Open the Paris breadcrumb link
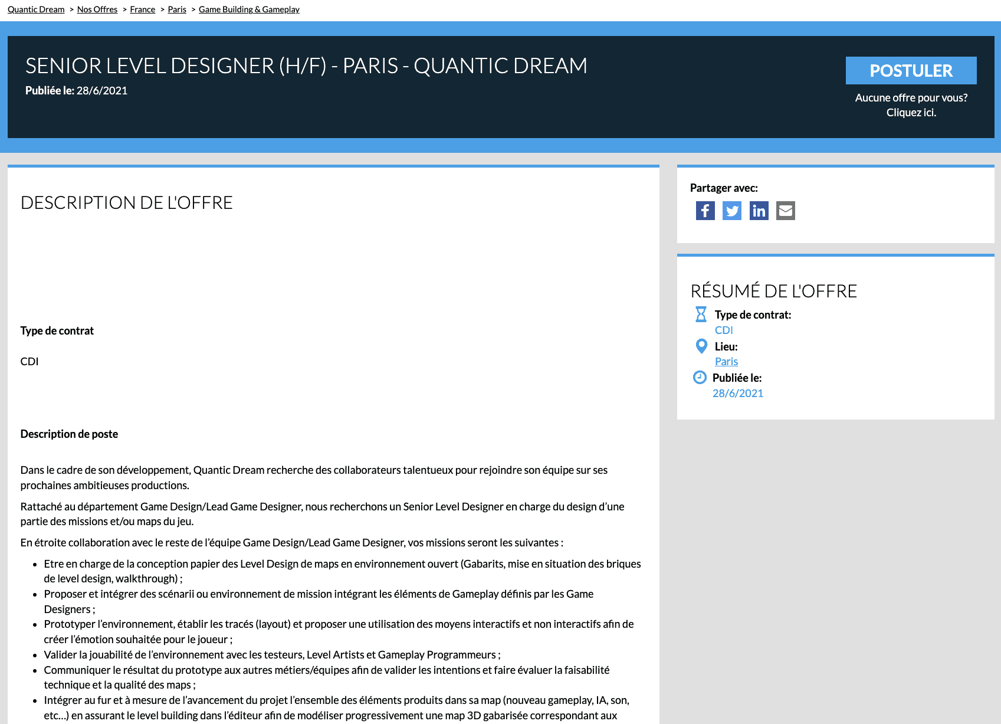Image resolution: width=1001 pixels, height=724 pixels. point(177,9)
